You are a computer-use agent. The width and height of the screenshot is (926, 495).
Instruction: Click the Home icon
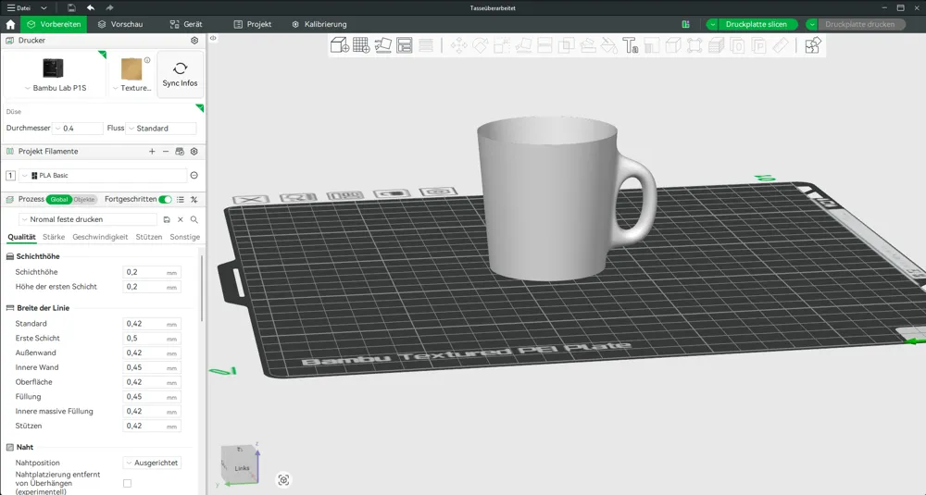[10, 24]
